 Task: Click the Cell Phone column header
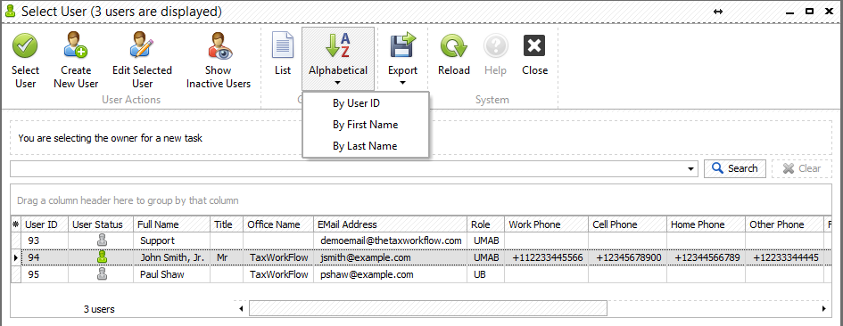pyautogui.click(x=627, y=224)
